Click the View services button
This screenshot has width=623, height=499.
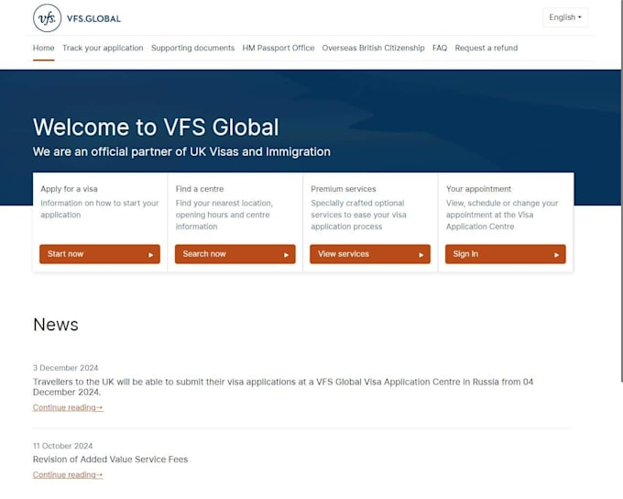point(370,254)
